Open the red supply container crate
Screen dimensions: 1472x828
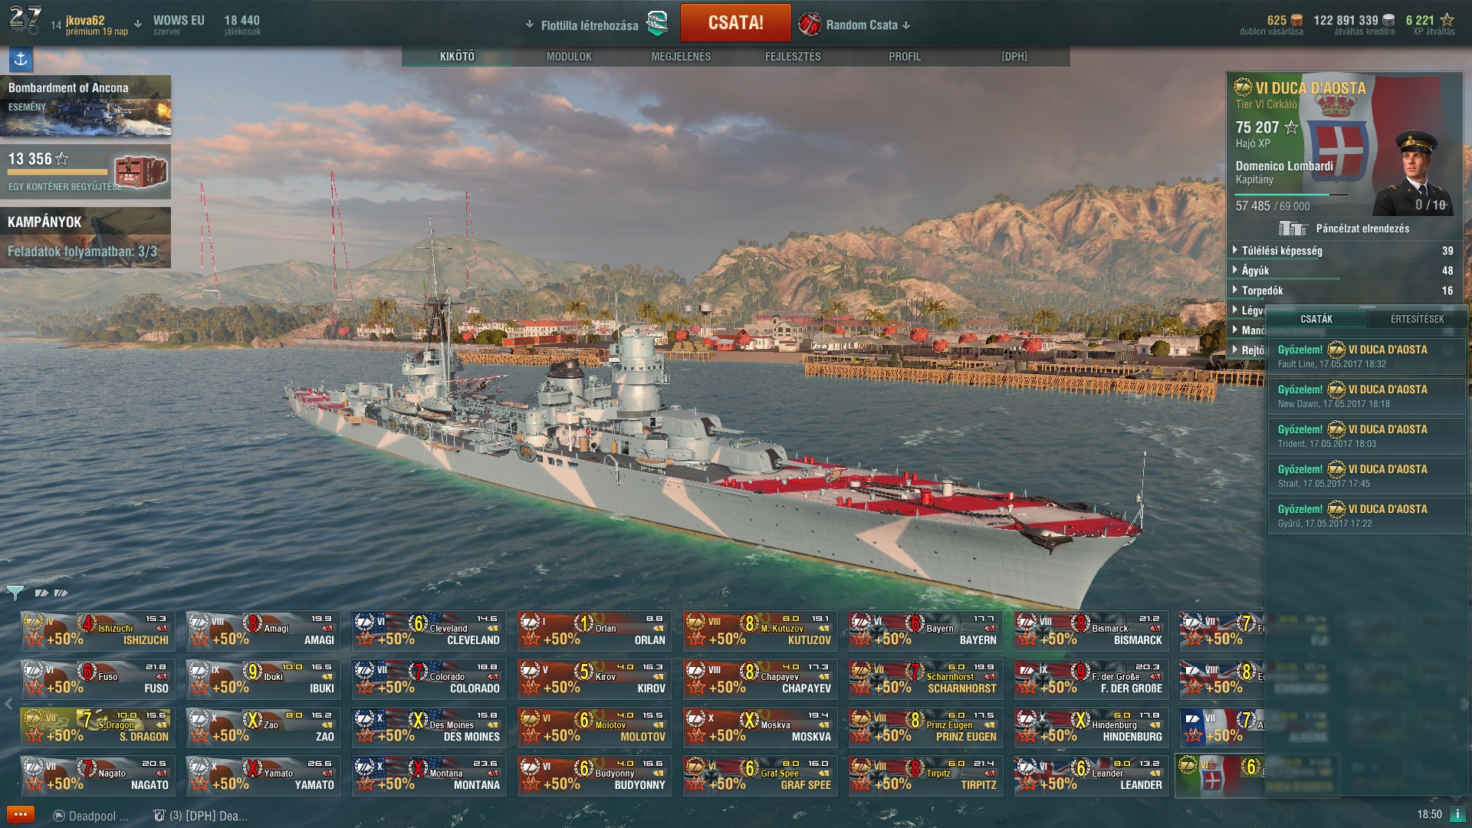tap(140, 172)
